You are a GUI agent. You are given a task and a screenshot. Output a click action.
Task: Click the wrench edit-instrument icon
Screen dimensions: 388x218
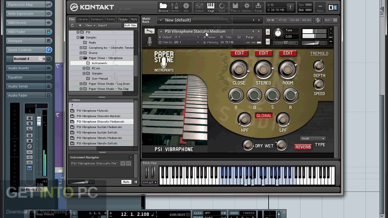149,31
